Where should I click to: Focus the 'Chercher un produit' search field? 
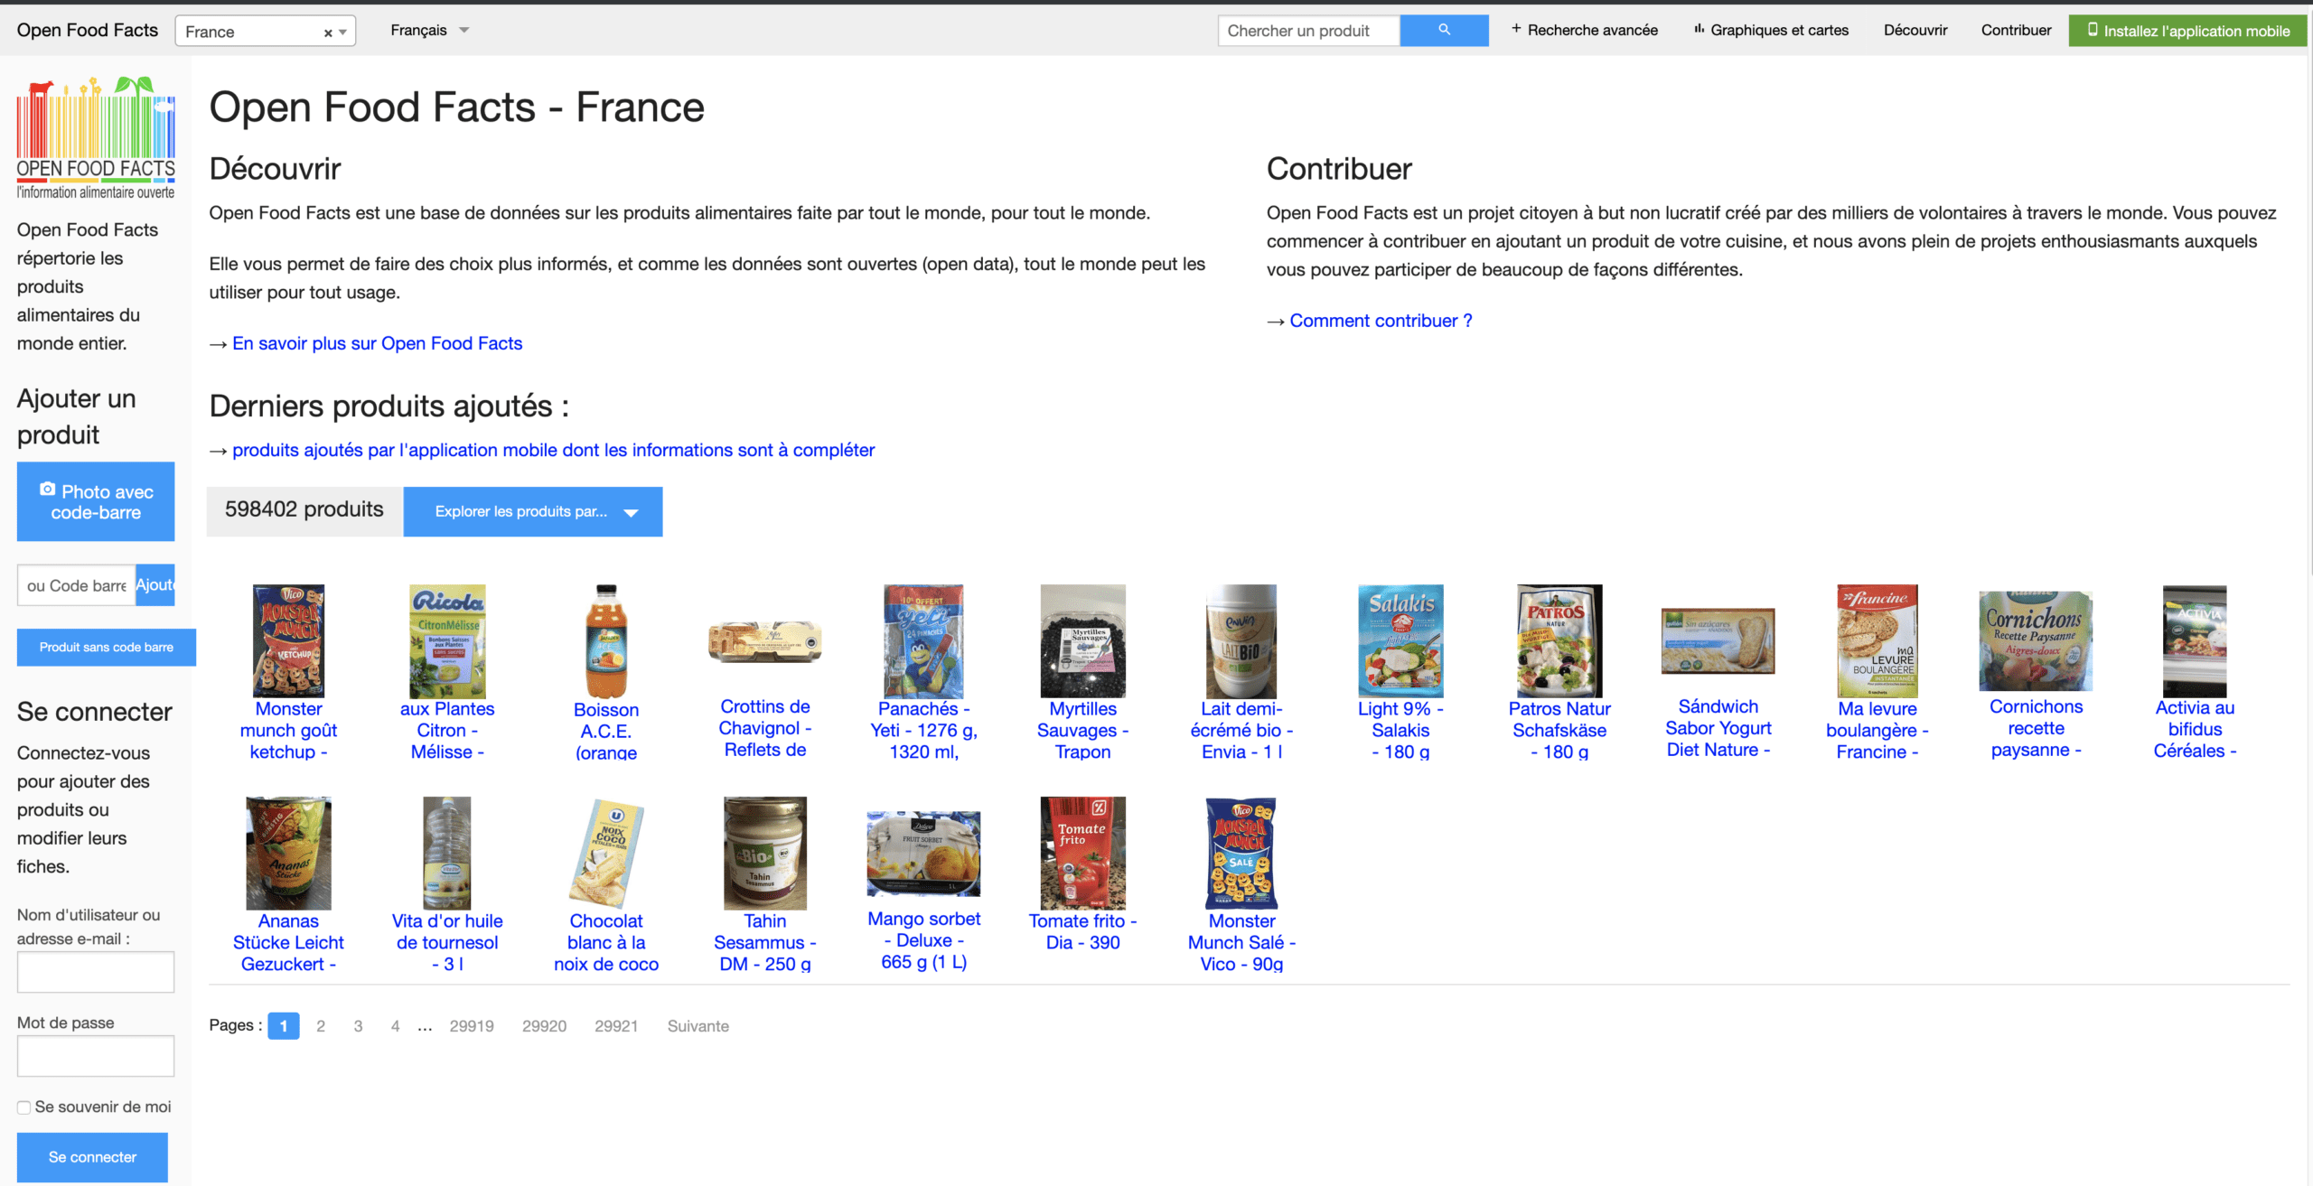1309,31
